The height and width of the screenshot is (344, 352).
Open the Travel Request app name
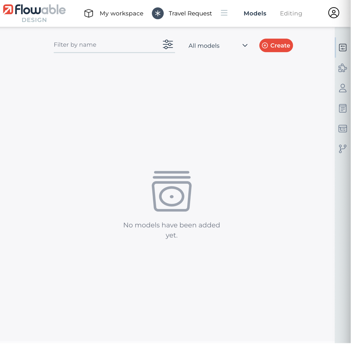coord(190,14)
